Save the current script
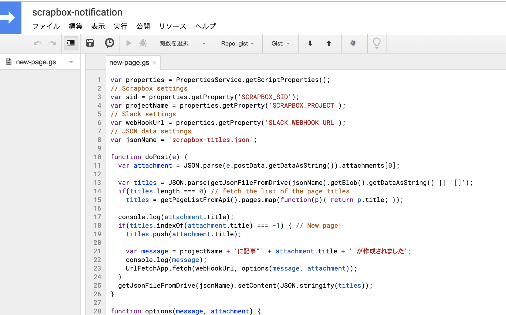Screen dimensions: 506x315 tap(90, 43)
